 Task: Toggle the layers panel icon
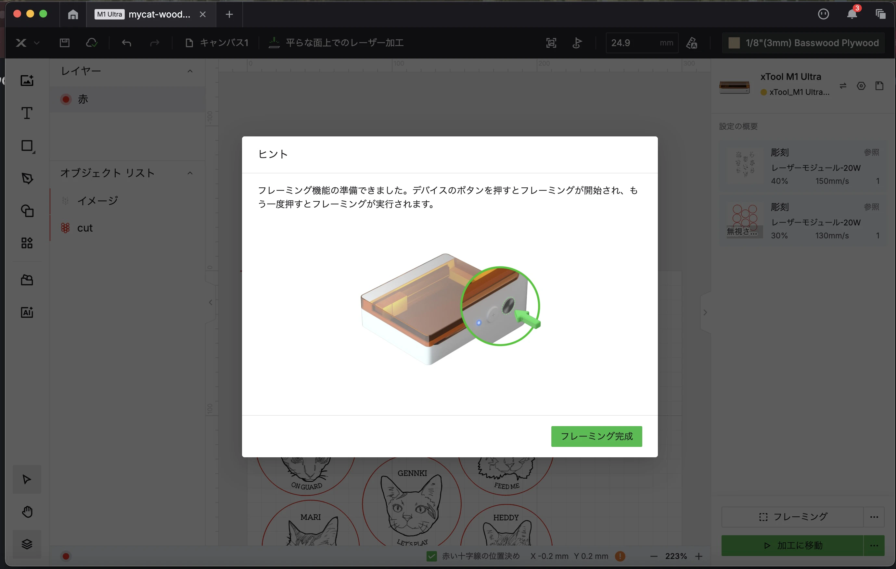[27, 544]
